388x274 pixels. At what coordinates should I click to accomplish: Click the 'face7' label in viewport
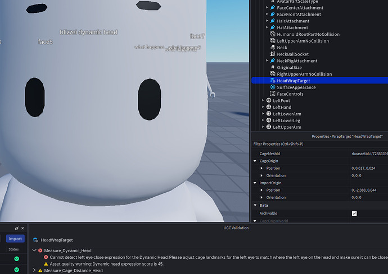pos(197,36)
